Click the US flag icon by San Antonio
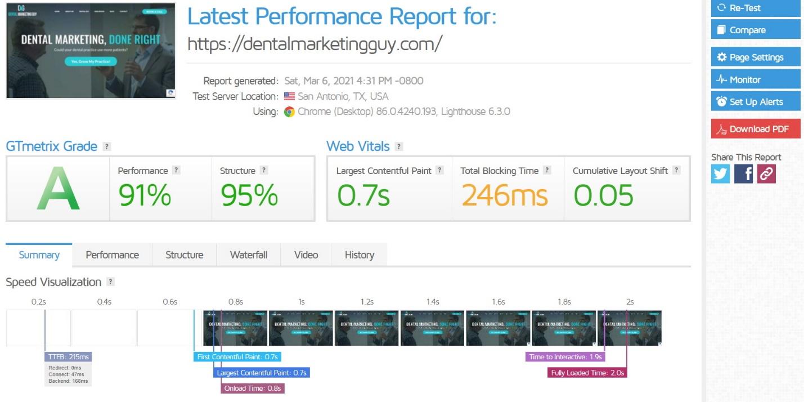Image resolution: width=804 pixels, height=402 pixels. click(x=289, y=96)
